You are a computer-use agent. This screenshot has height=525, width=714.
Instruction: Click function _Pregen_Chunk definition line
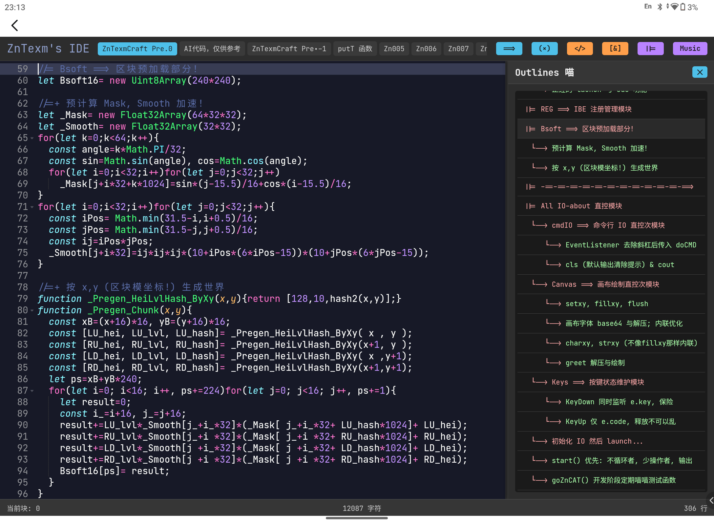(x=115, y=310)
